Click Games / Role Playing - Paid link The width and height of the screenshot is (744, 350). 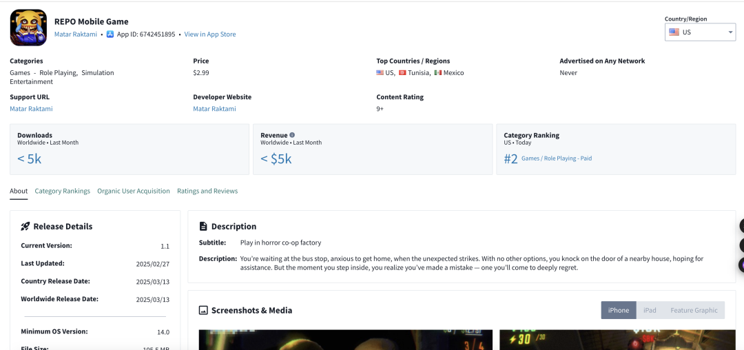[557, 158]
